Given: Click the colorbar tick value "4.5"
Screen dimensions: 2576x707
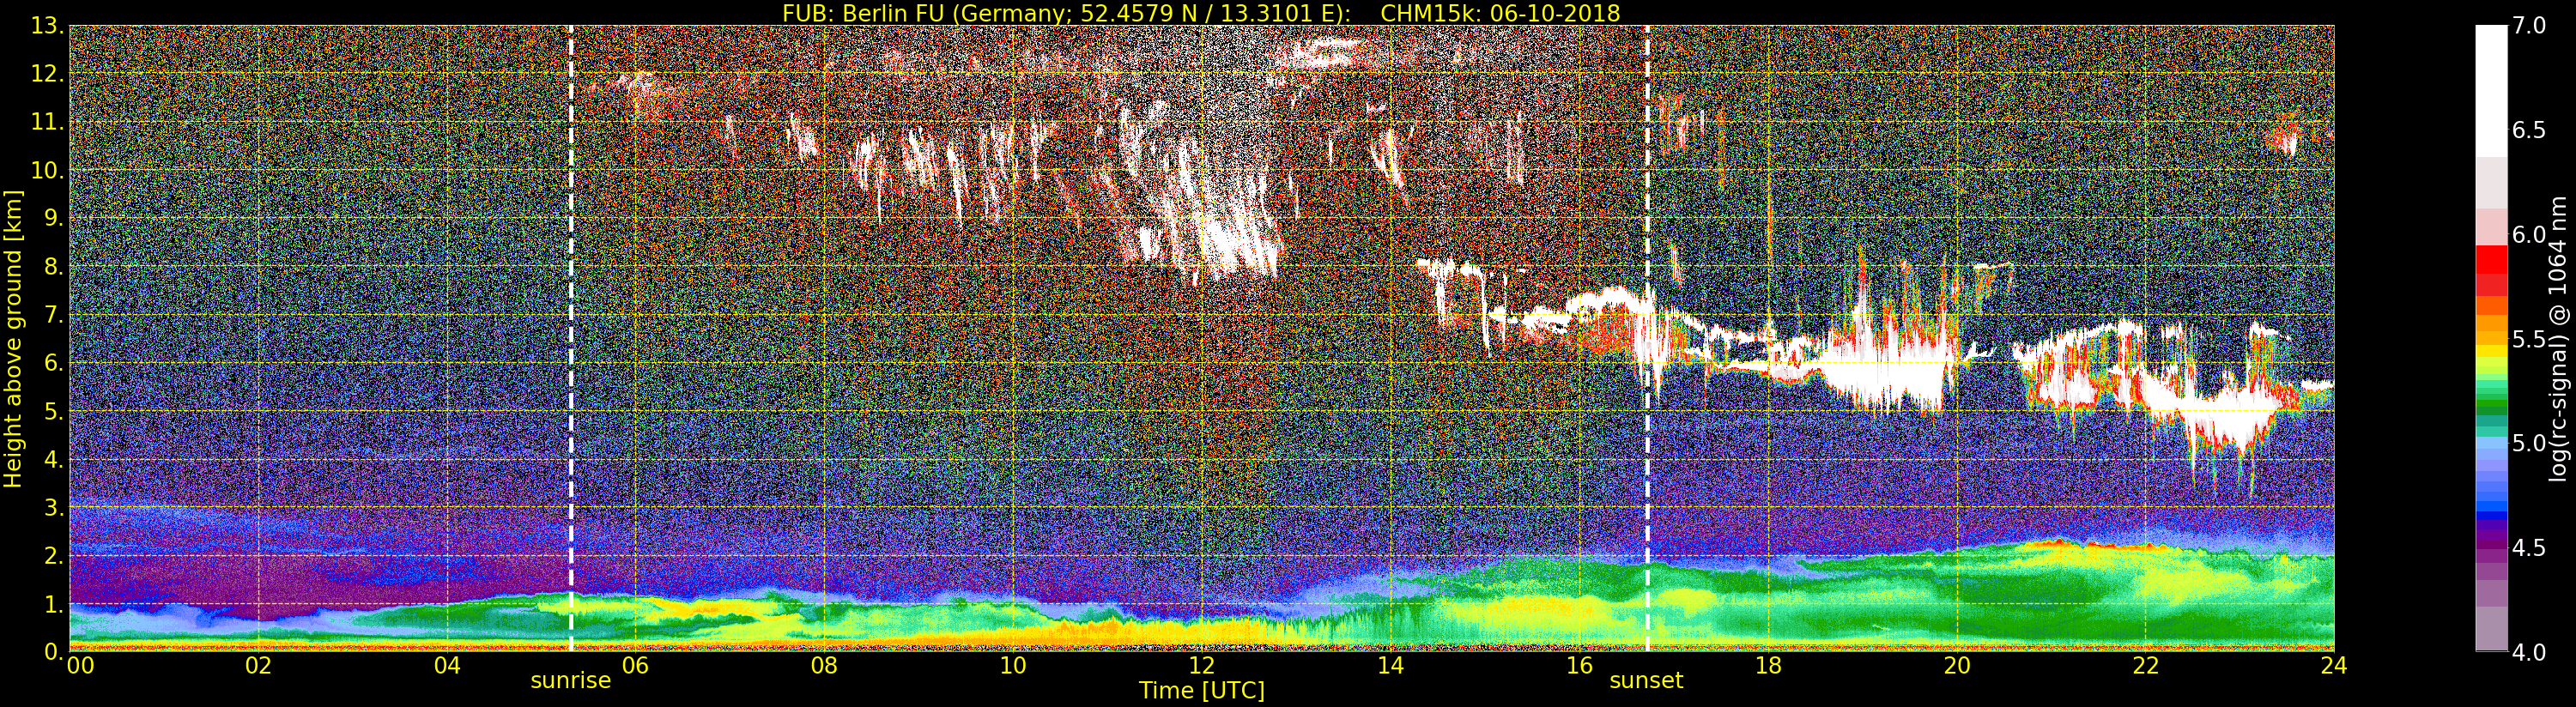Looking at the screenshot, I should tap(2529, 548).
